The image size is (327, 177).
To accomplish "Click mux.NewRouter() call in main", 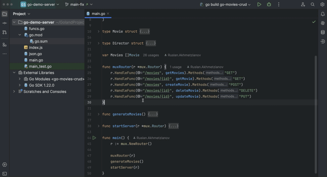I will pos(136,144).
